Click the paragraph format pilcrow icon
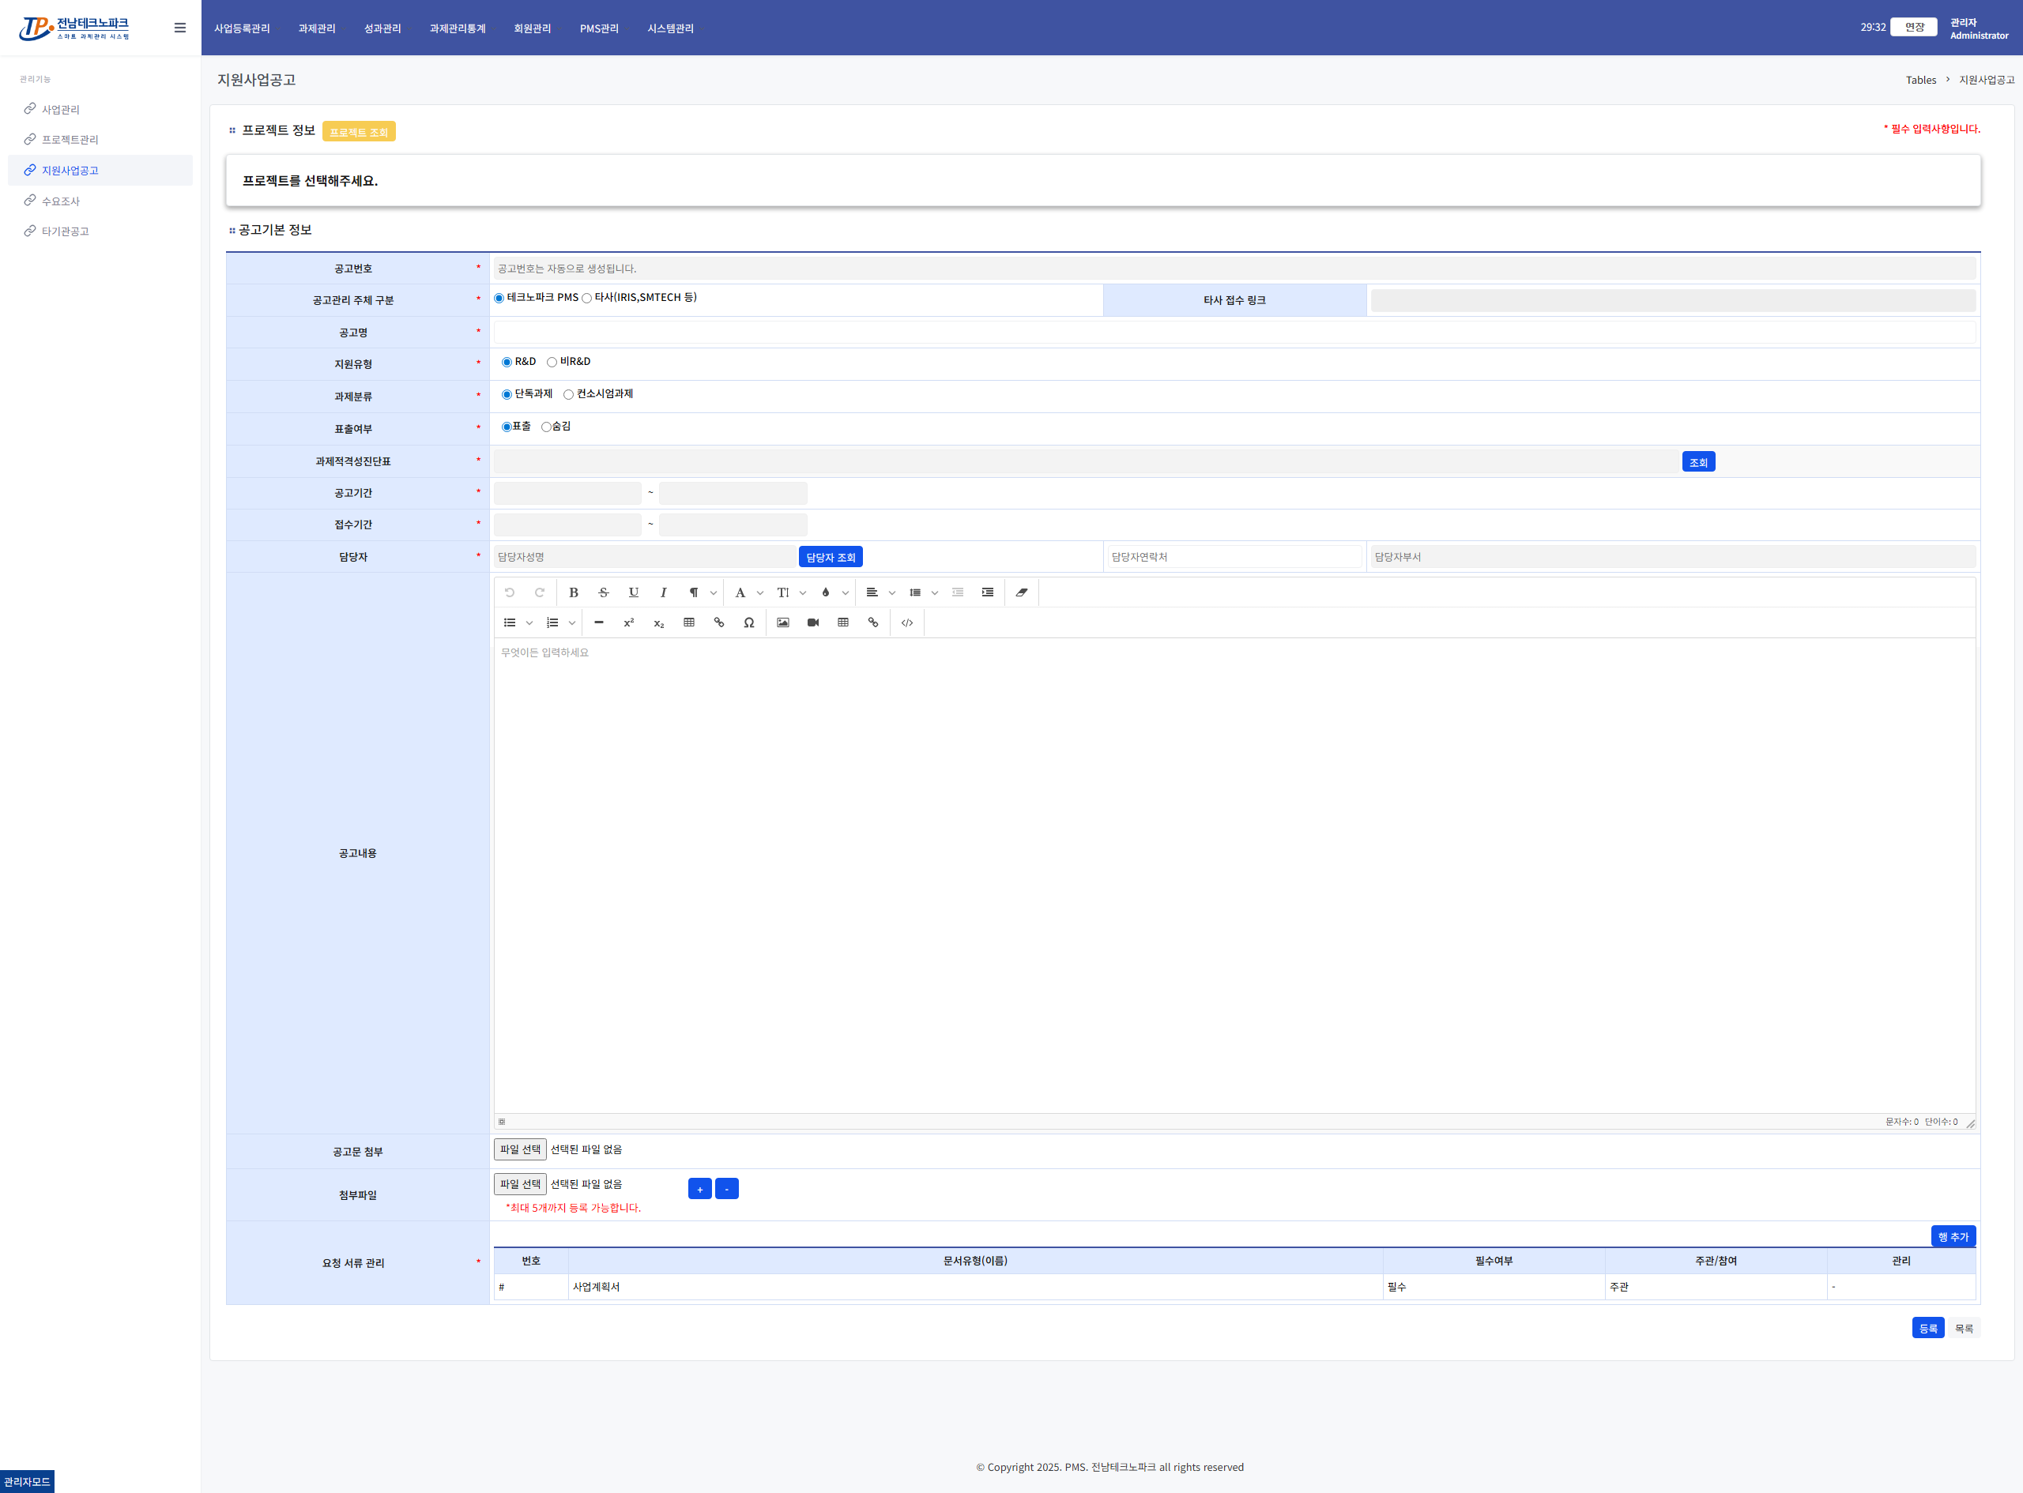Image resolution: width=2023 pixels, height=1493 pixels. (x=693, y=593)
